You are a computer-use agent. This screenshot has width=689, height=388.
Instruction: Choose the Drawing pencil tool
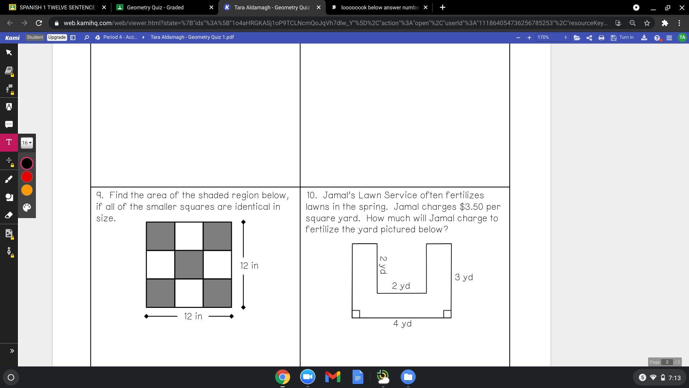click(9, 179)
